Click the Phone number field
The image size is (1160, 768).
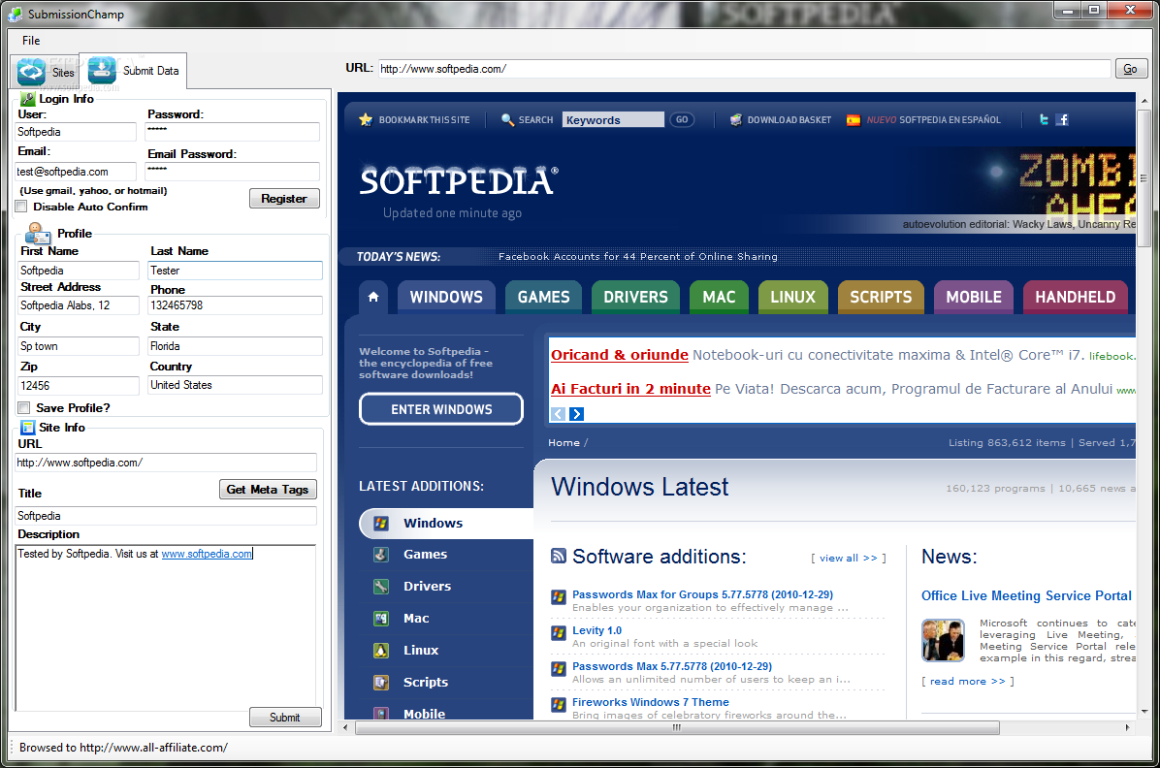pyautogui.click(x=236, y=305)
